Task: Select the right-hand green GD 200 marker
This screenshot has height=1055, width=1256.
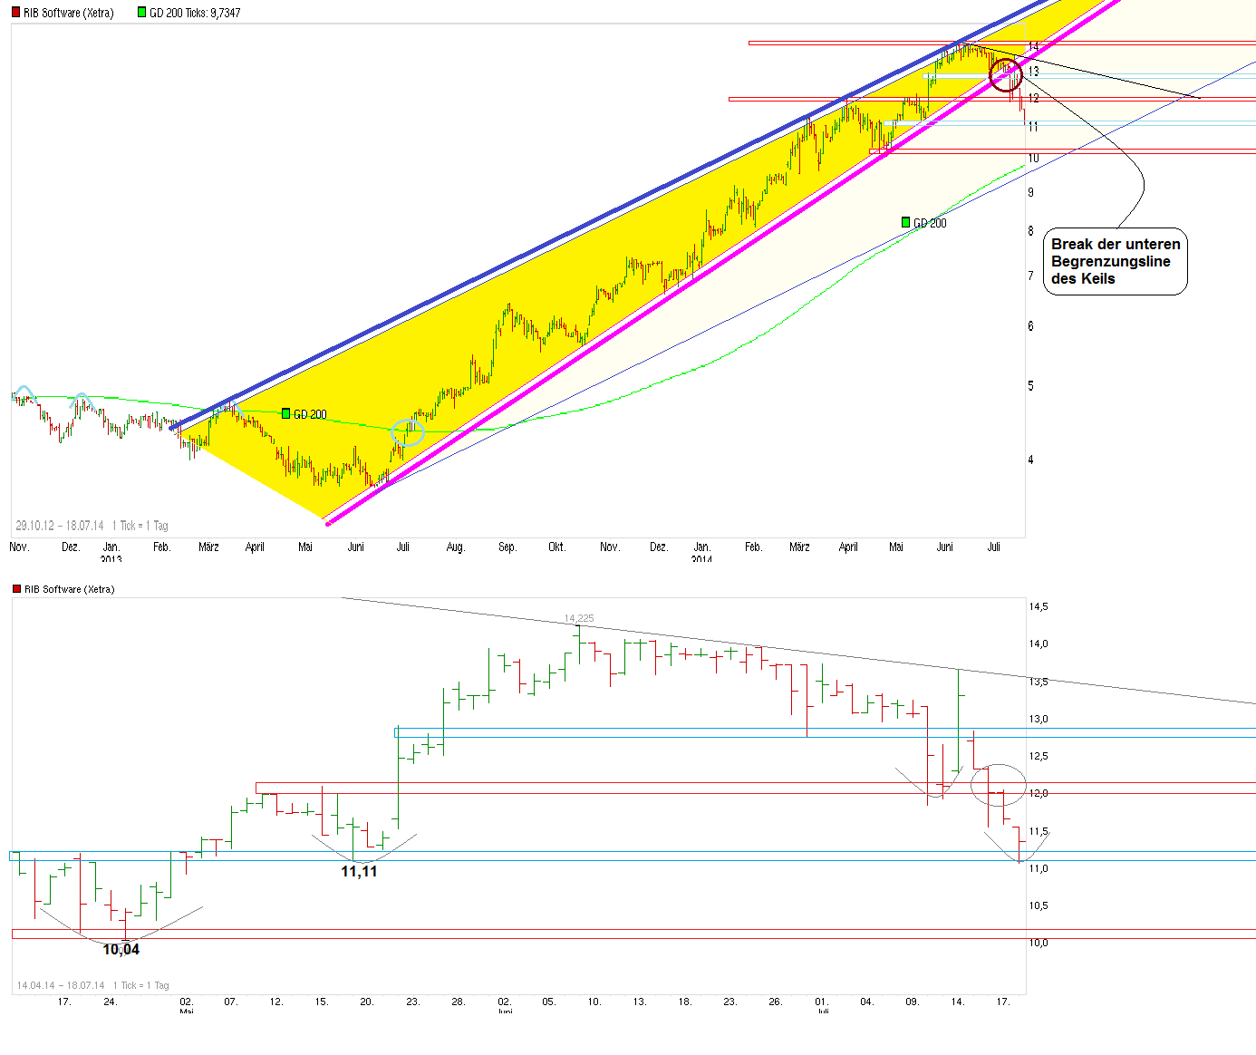Action: [x=904, y=222]
